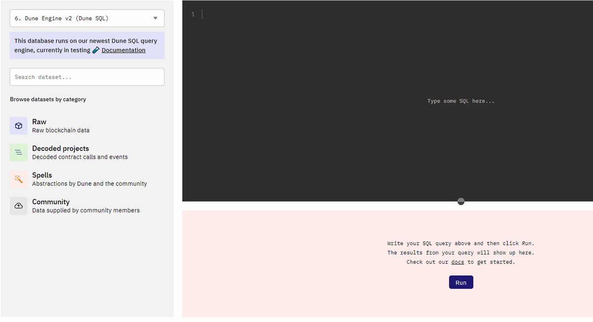The height and width of the screenshot is (322, 593).
Task: Browse the Decoded projects label
Action: click(x=60, y=148)
